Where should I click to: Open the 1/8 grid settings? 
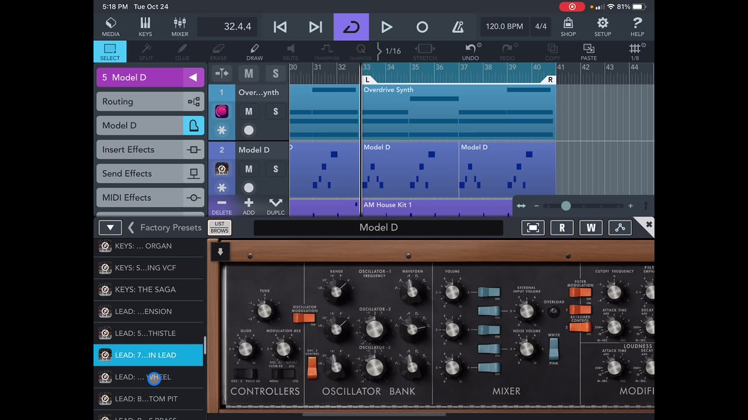(x=635, y=52)
